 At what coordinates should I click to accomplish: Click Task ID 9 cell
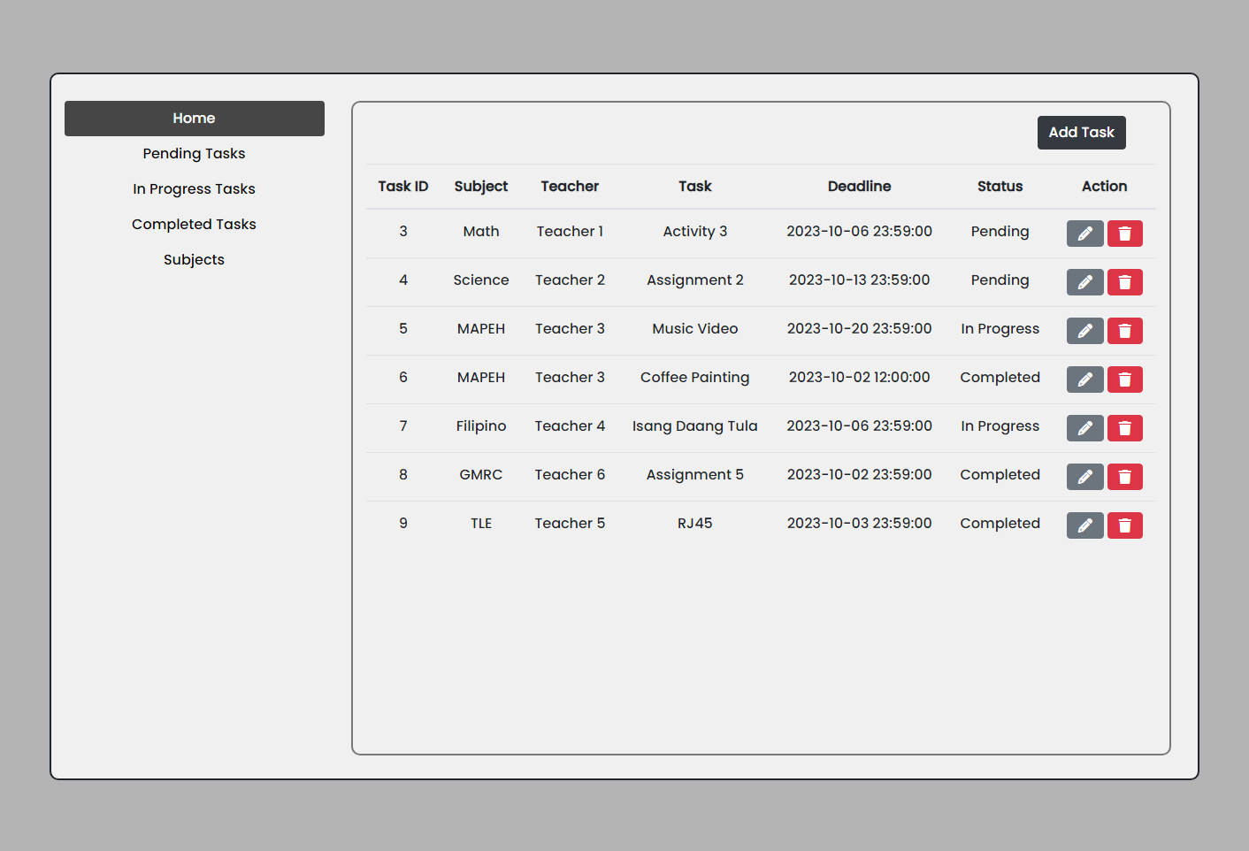pos(403,524)
